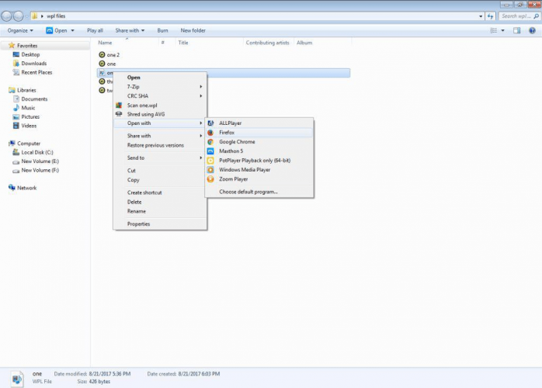
Task: Click the Open toolbar button
Action: pyautogui.click(x=57, y=30)
